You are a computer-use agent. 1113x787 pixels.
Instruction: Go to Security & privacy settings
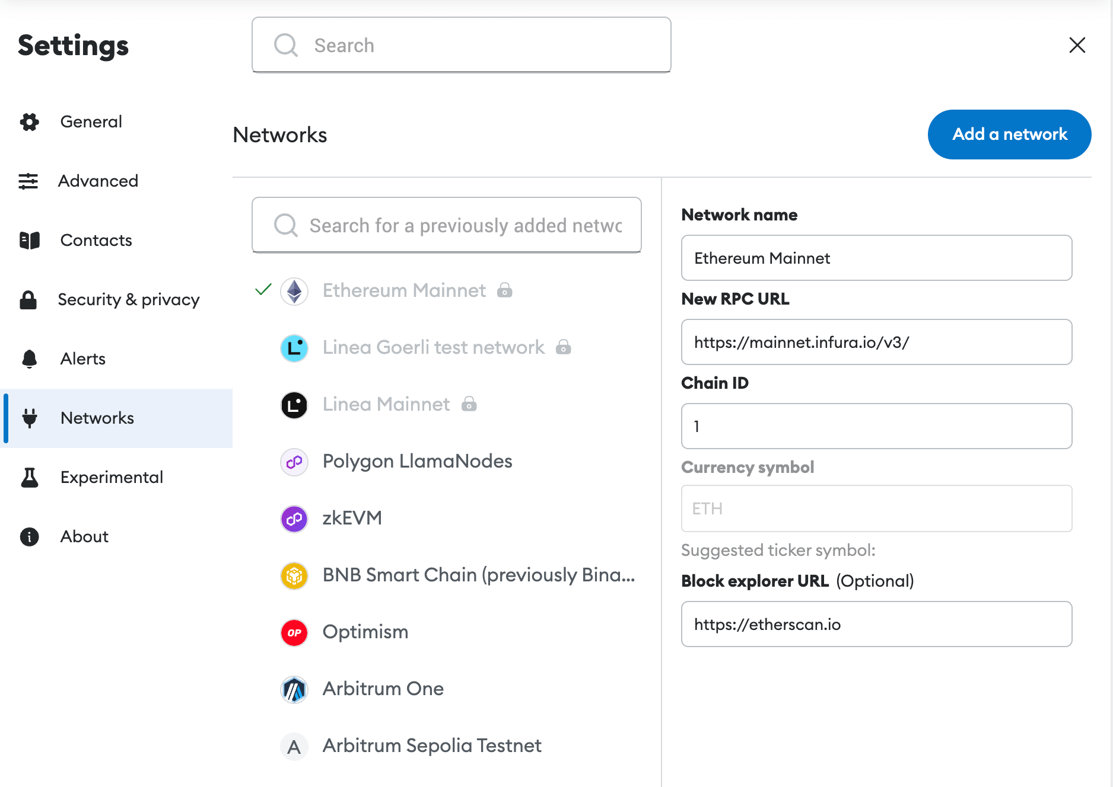(x=129, y=300)
